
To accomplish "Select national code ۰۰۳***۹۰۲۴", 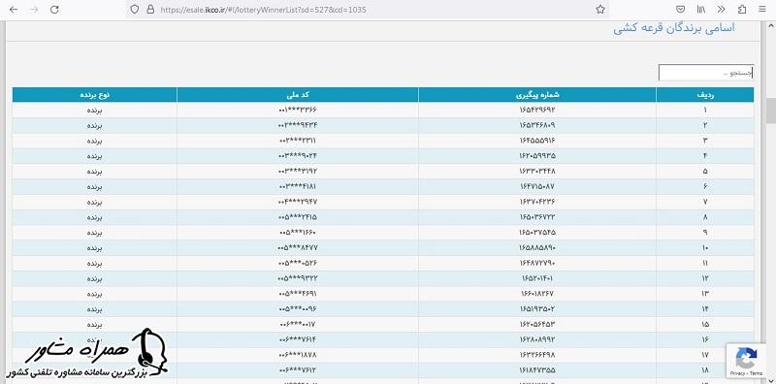I will point(298,156).
